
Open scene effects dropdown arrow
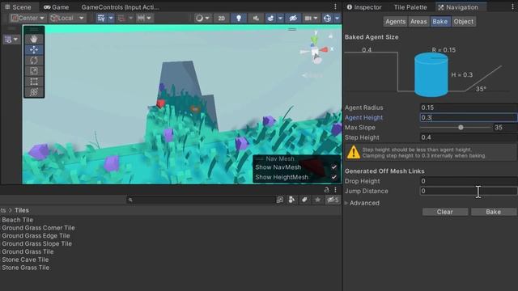tap(280, 18)
